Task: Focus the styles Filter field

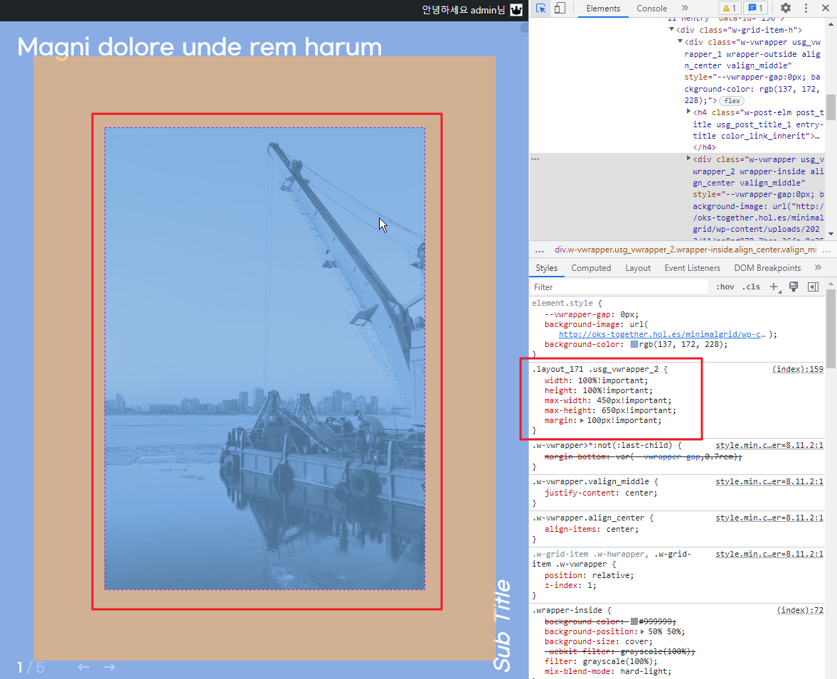Action: tap(619, 287)
